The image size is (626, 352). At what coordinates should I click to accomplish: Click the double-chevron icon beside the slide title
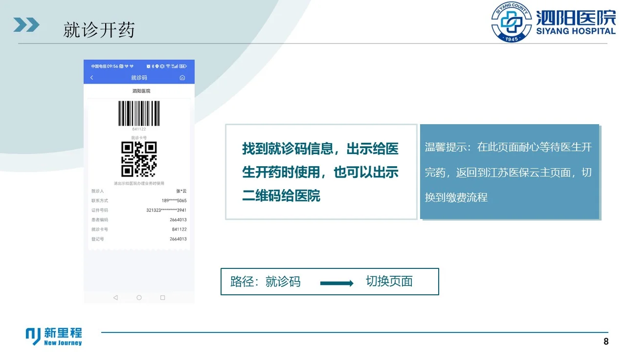[27, 24]
